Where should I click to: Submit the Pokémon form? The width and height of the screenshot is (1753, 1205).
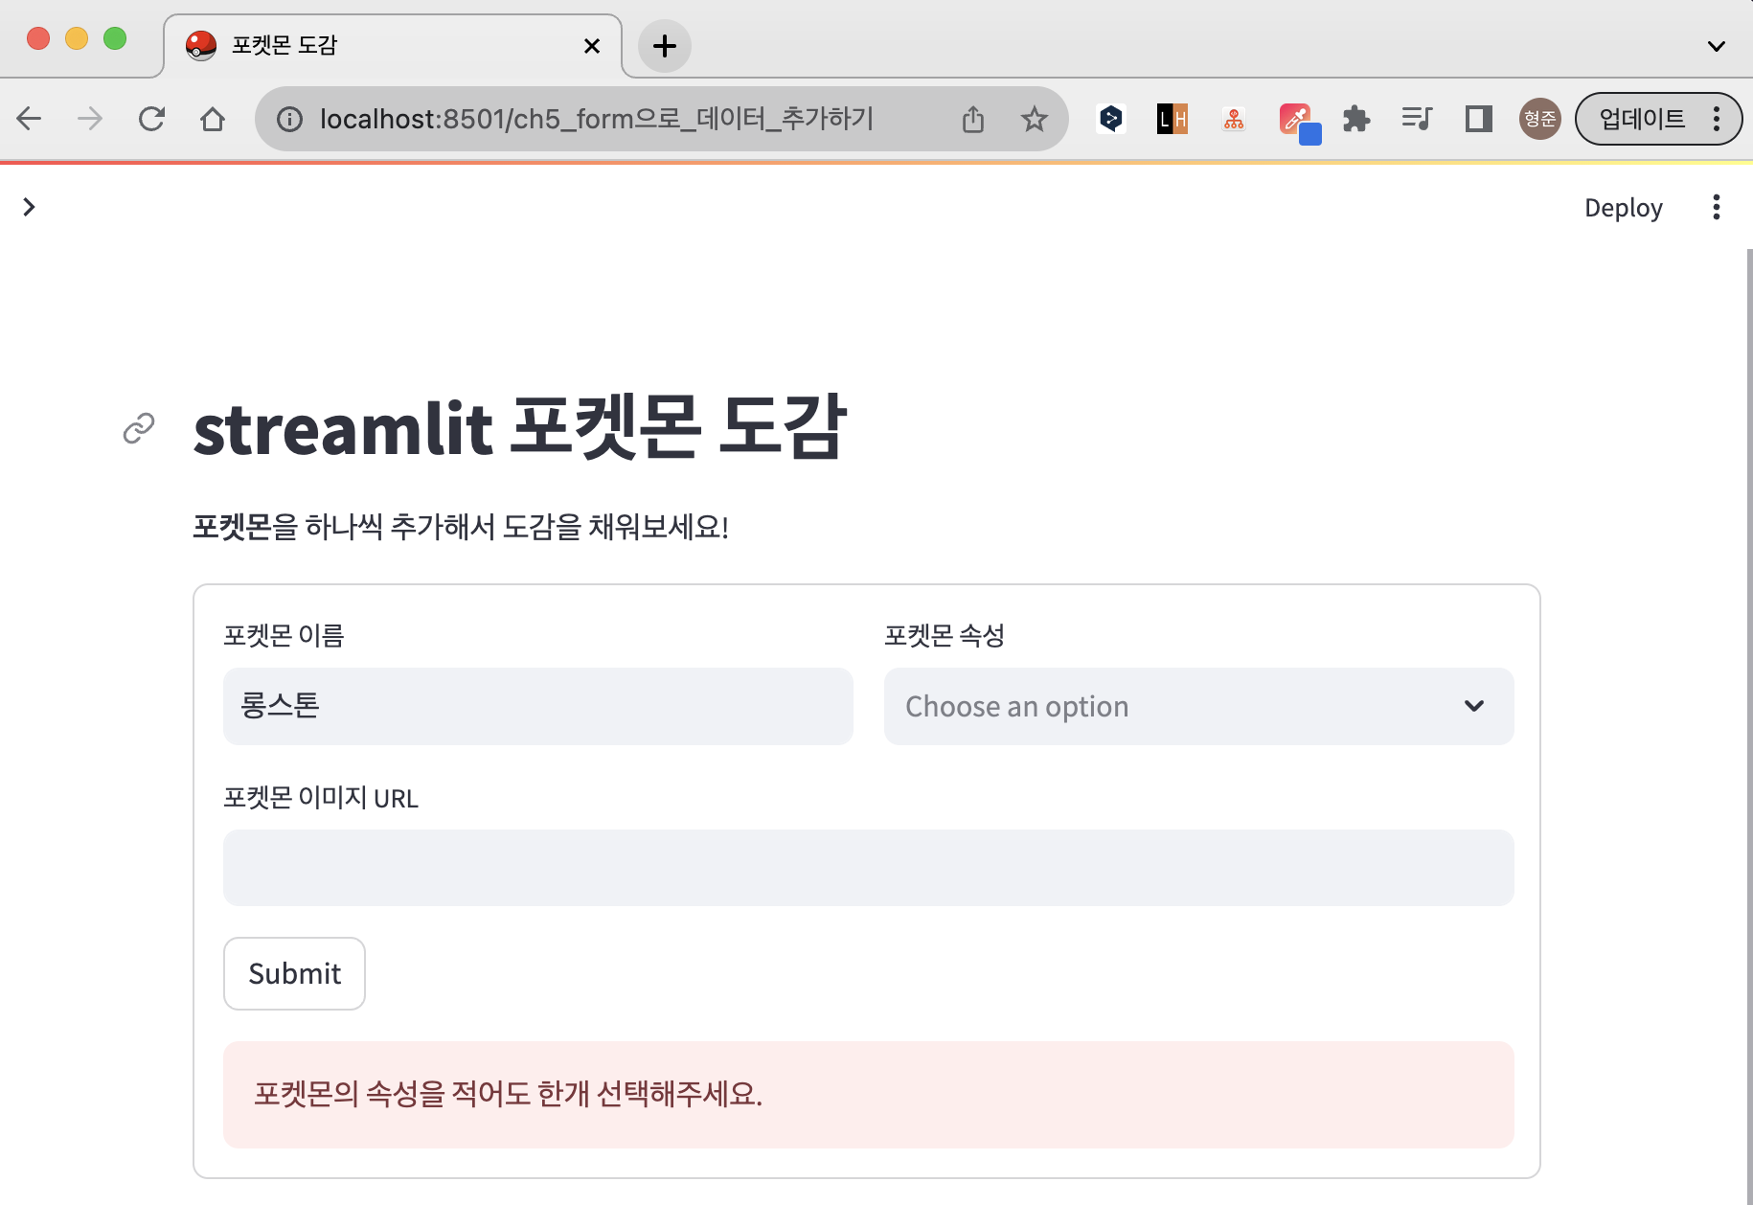coord(294,973)
